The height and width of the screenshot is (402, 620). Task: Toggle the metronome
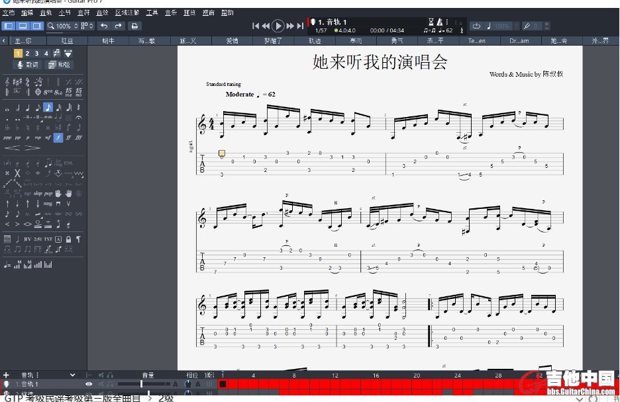(x=439, y=22)
